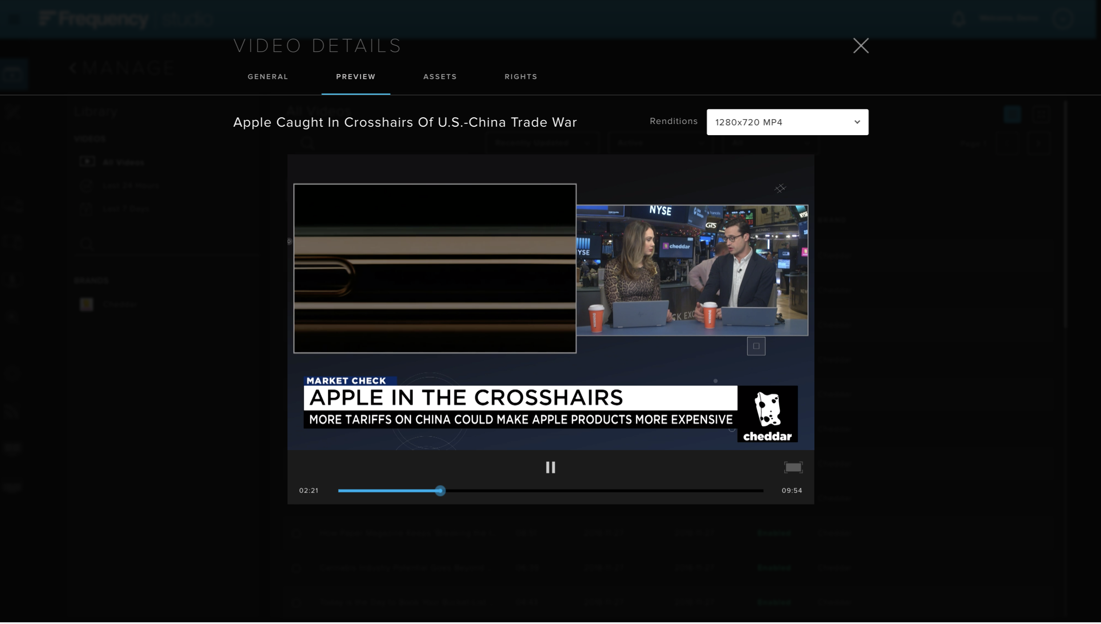Click the video title 'Apple Caught In Crosshairs'
The height and width of the screenshot is (624, 1101).
click(404, 122)
